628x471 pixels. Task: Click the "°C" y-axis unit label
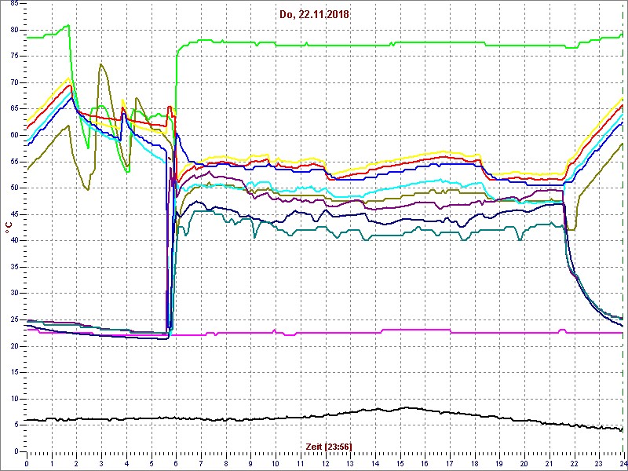(x=9, y=229)
